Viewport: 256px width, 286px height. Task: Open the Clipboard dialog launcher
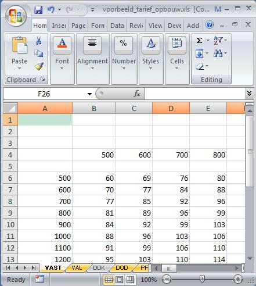click(x=43, y=79)
